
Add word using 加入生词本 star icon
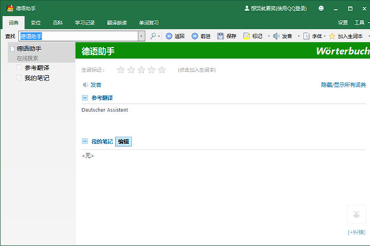[x=332, y=36]
